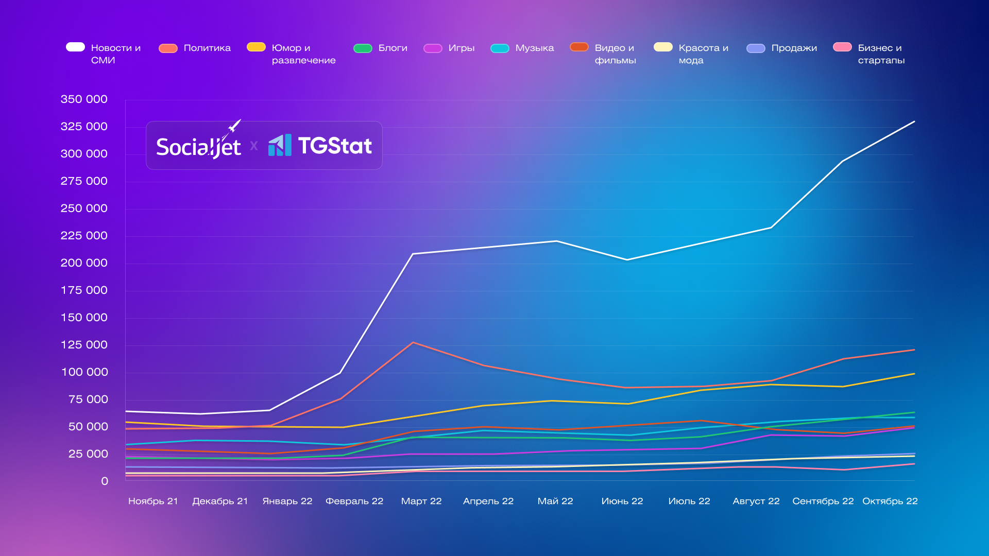Select the Красота и мода legend label

(703, 54)
